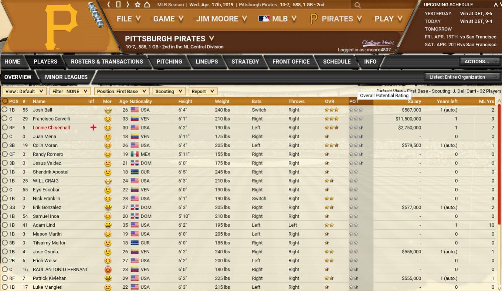
Task: Click Lonnie Chisenhall's red injury cross
Action: click(93, 128)
